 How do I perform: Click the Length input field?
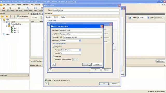[x=71, y=53]
